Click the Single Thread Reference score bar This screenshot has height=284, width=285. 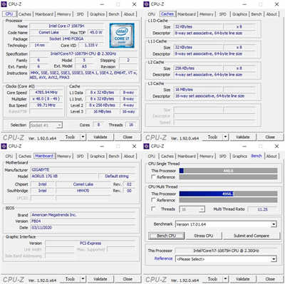click(x=228, y=177)
